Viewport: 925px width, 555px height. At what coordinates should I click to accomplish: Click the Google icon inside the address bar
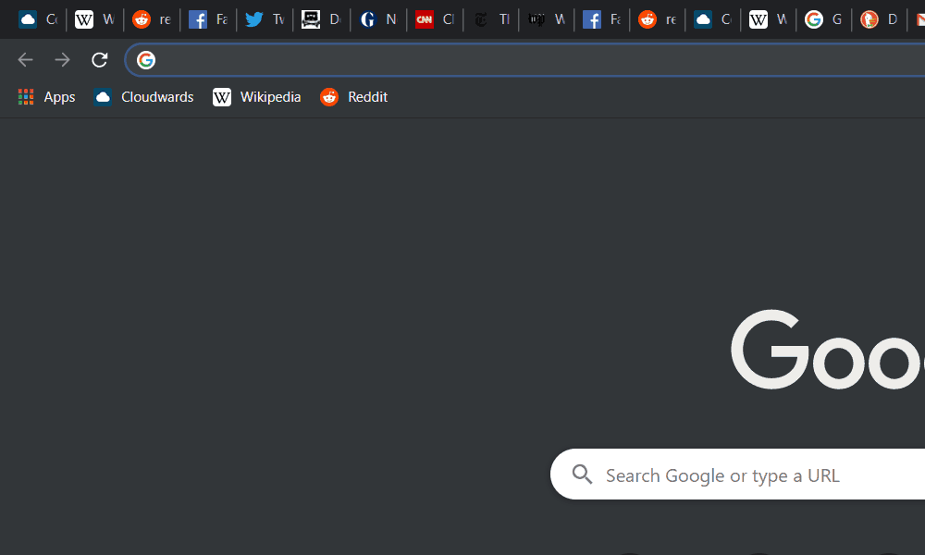pos(146,59)
